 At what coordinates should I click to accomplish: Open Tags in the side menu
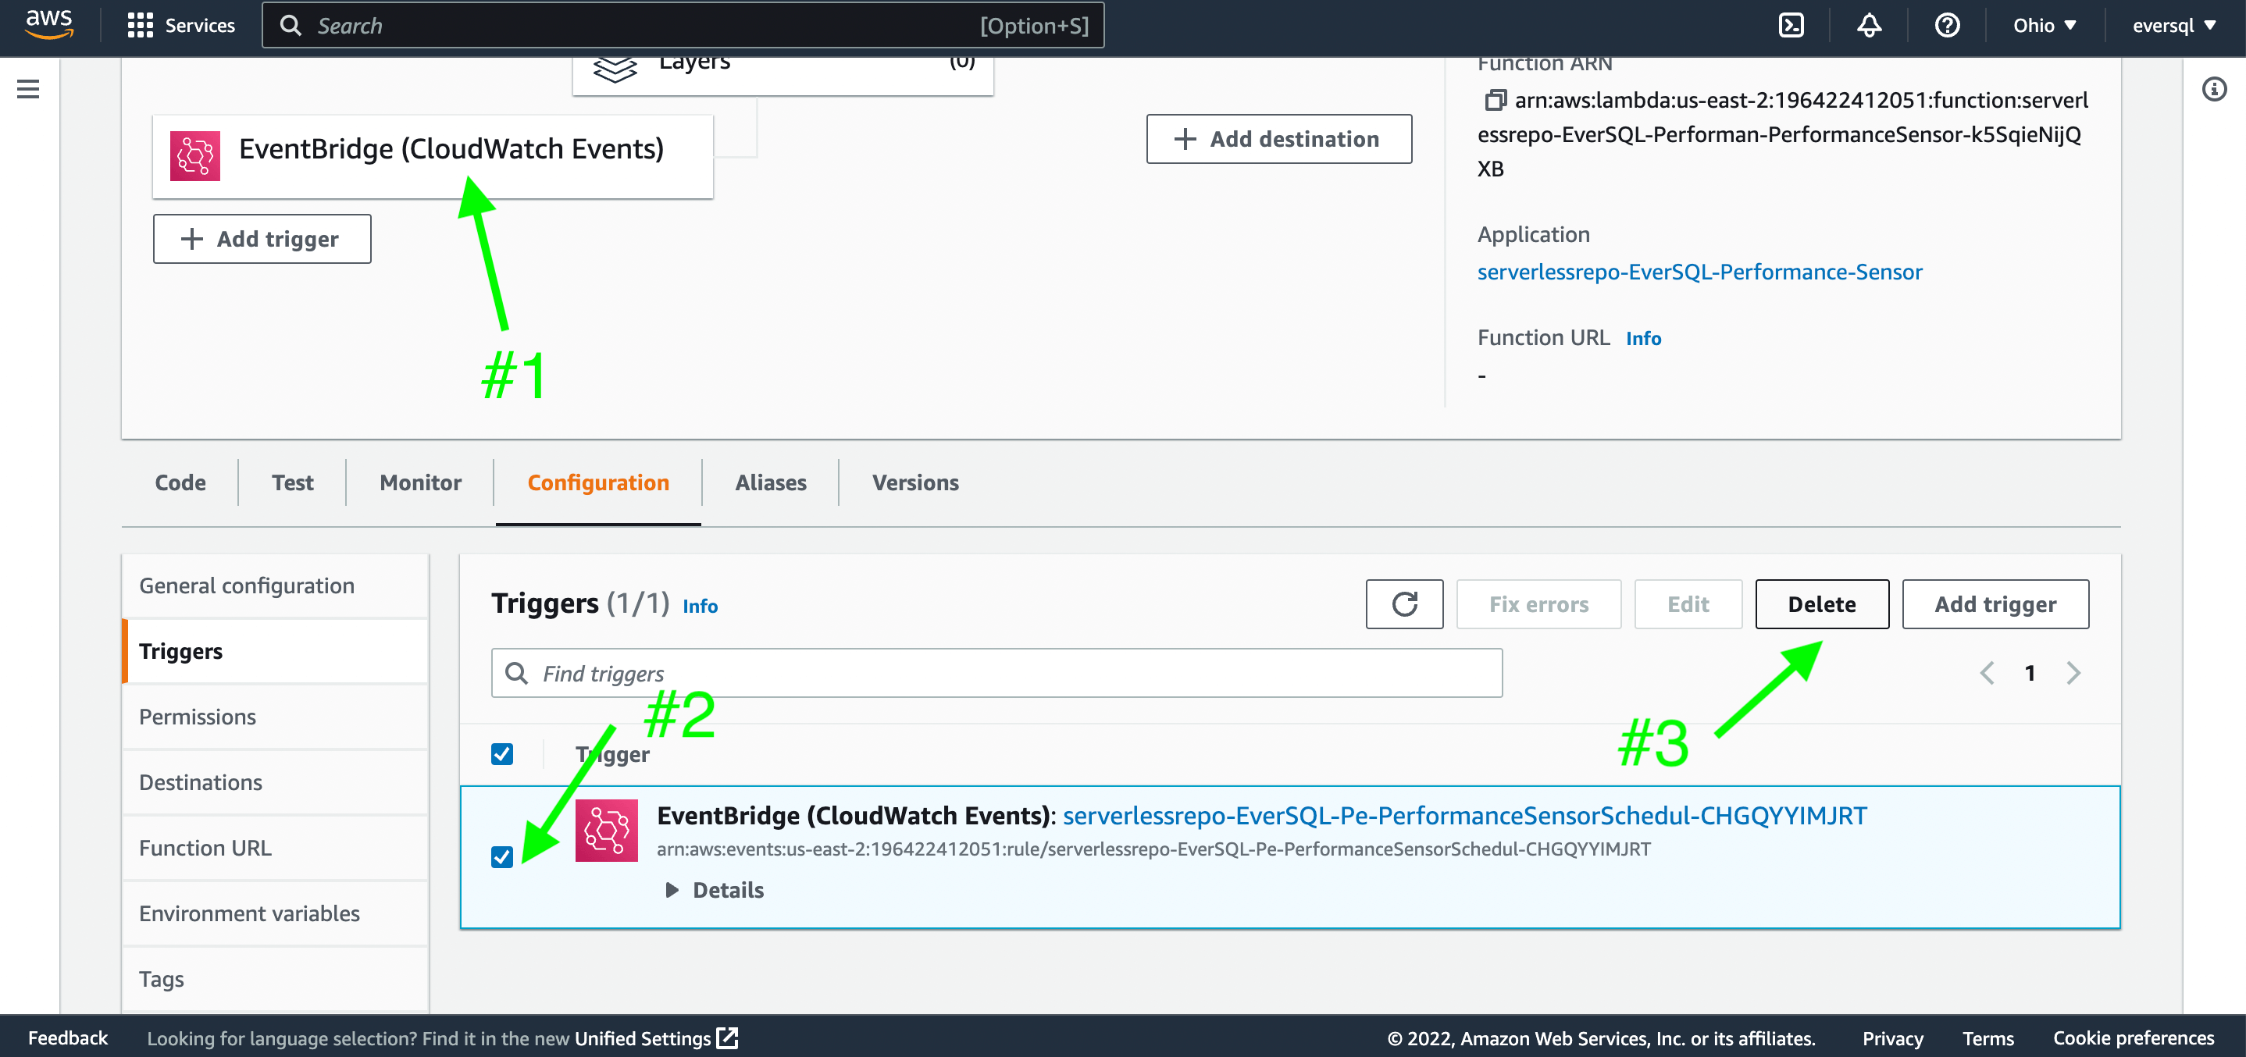(276, 979)
